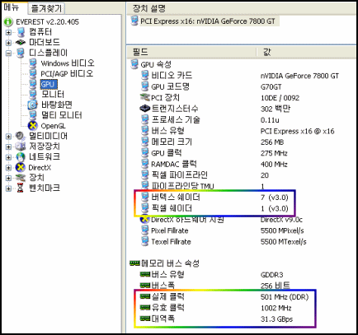Click the 메모리 버스 속성 memory icon
358x335 pixels.
click(134, 263)
